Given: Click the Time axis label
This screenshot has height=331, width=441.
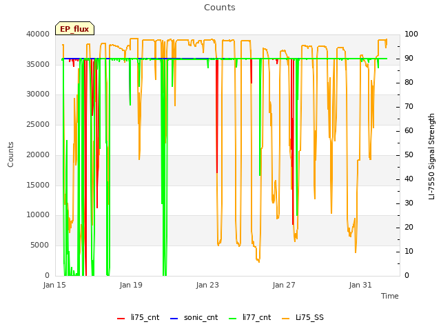Looking at the screenshot, I should point(390,296).
